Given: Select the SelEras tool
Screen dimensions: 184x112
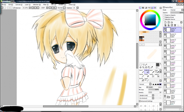Looking at the screenshot, I should click(157, 76).
